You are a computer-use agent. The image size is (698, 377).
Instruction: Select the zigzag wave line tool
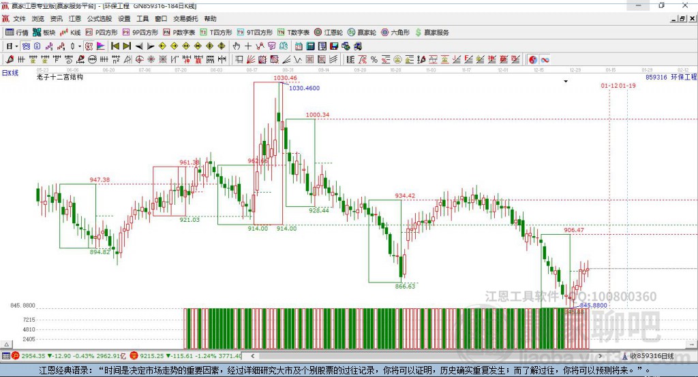(x=297, y=60)
